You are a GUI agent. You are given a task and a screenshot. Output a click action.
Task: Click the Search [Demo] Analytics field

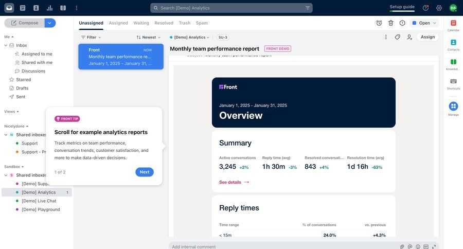point(231,8)
